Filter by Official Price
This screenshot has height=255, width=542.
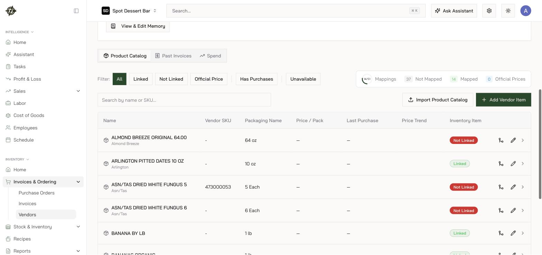209,79
